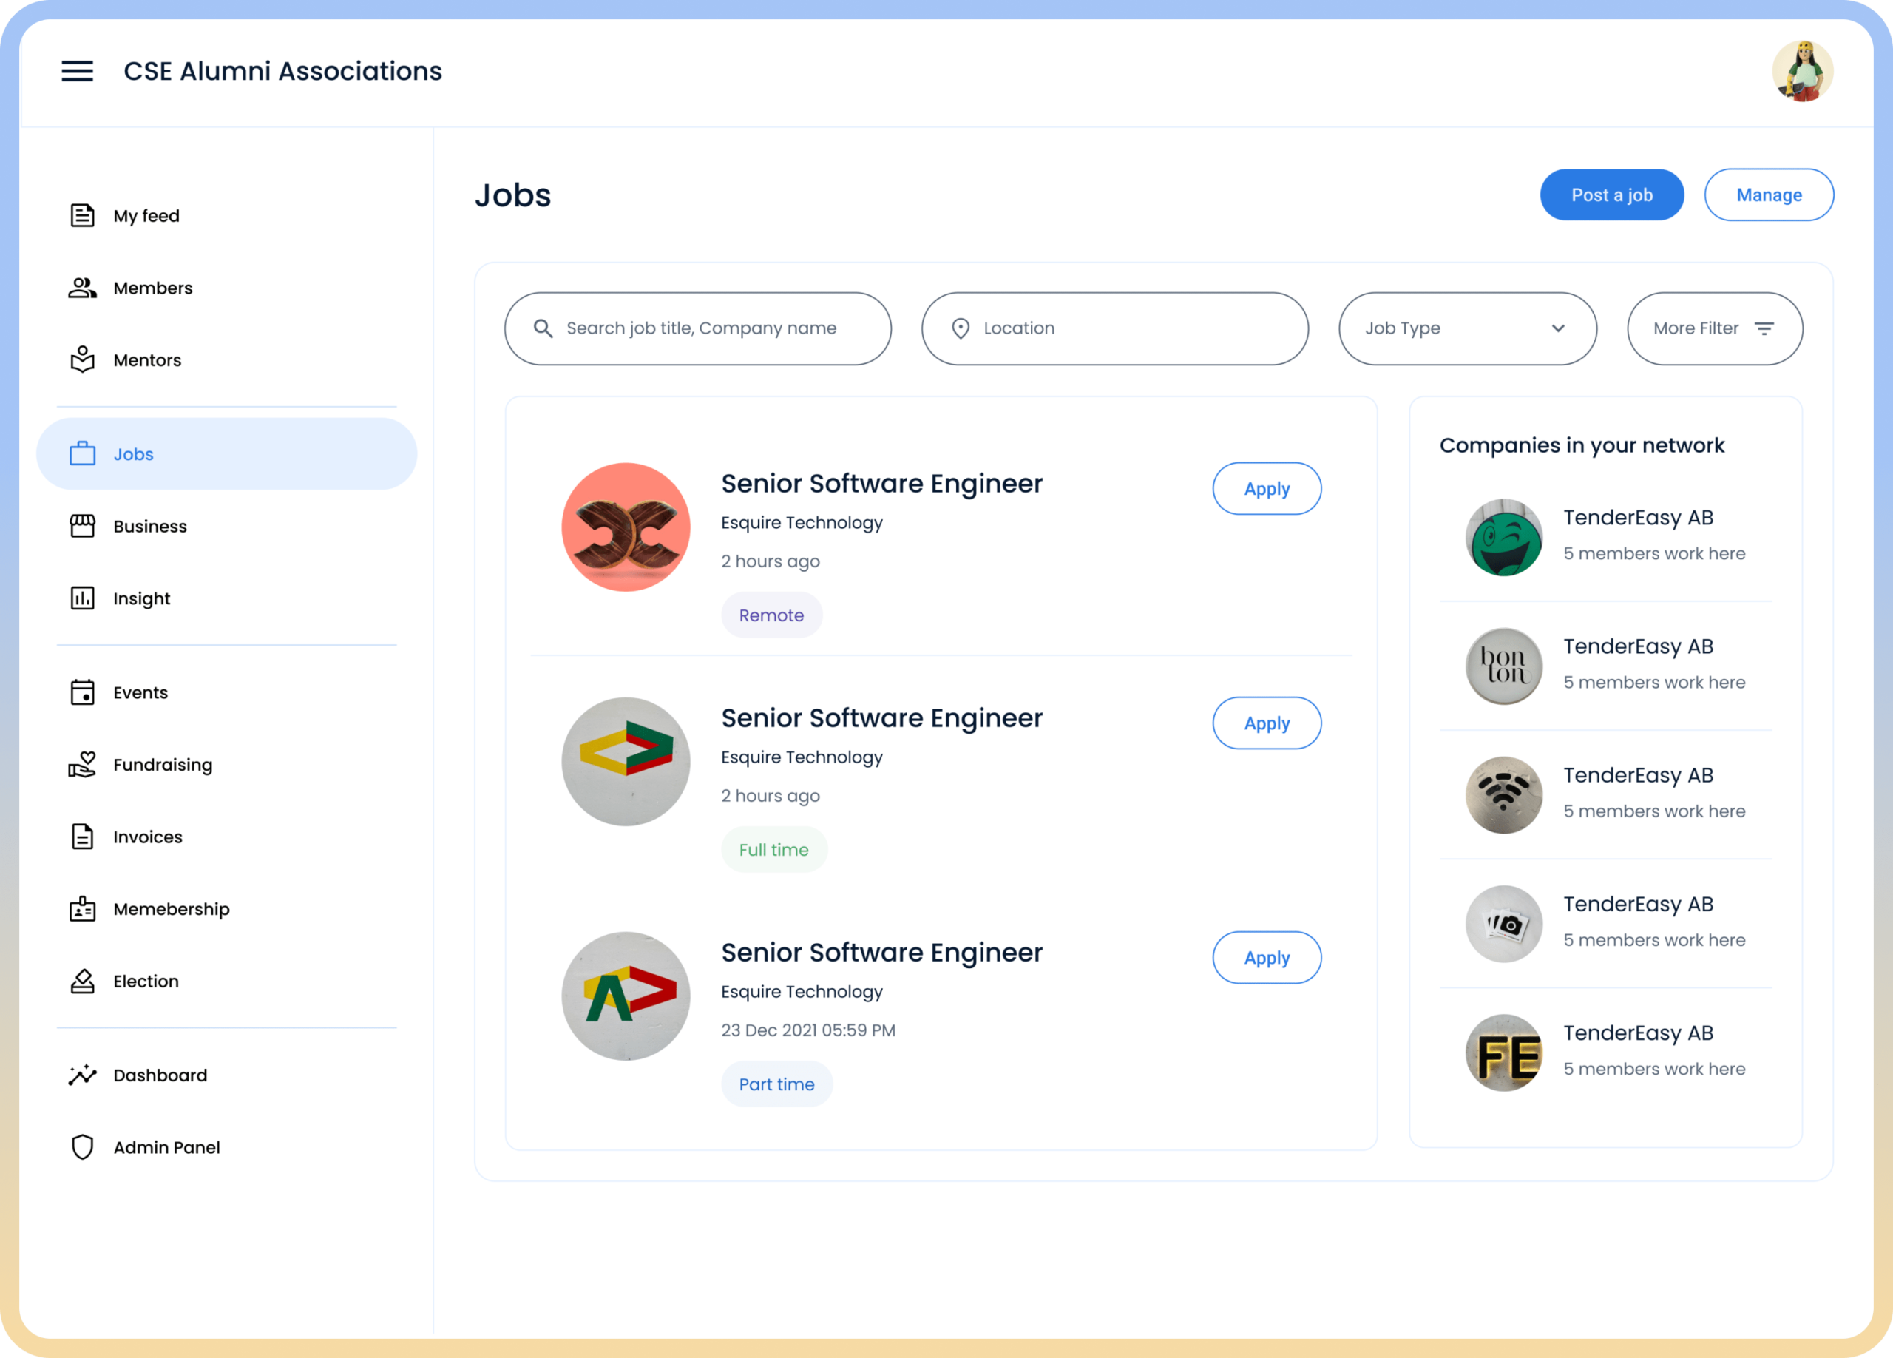The height and width of the screenshot is (1358, 1893).
Task: Open the Events menu item
Action: pos(140,693)
